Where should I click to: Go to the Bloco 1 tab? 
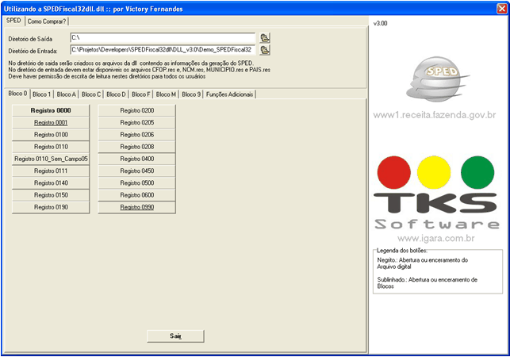42,94
